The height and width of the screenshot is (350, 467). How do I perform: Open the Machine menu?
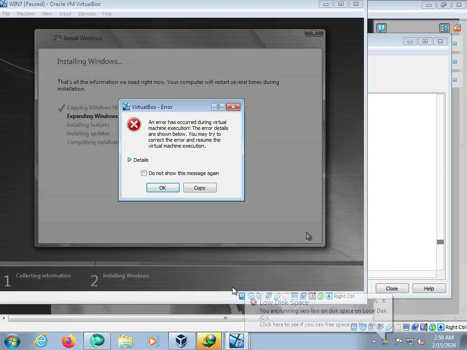click(x=26, y=14)
